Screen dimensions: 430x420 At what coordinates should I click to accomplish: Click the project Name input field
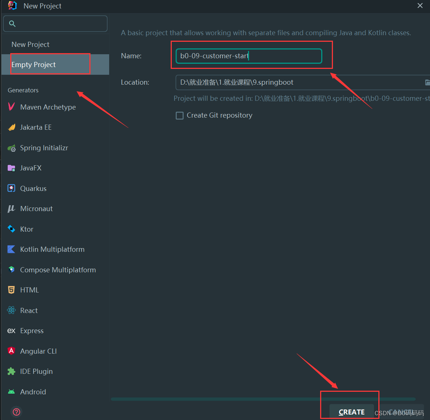[249, 56]
